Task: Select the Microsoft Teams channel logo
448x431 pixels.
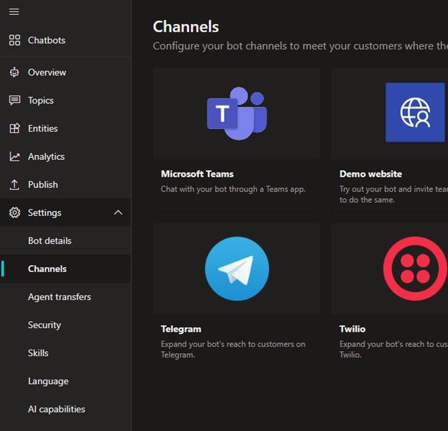Action: tap(236, 113)
